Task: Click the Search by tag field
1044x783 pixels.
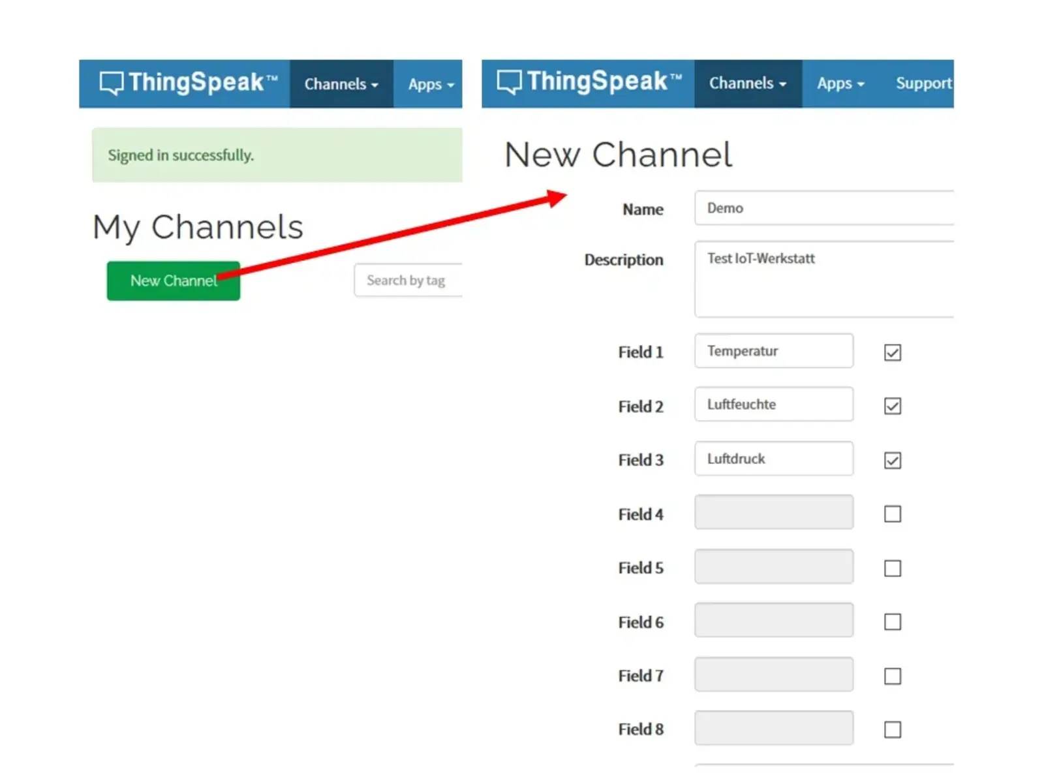Action: coord(408,280)
